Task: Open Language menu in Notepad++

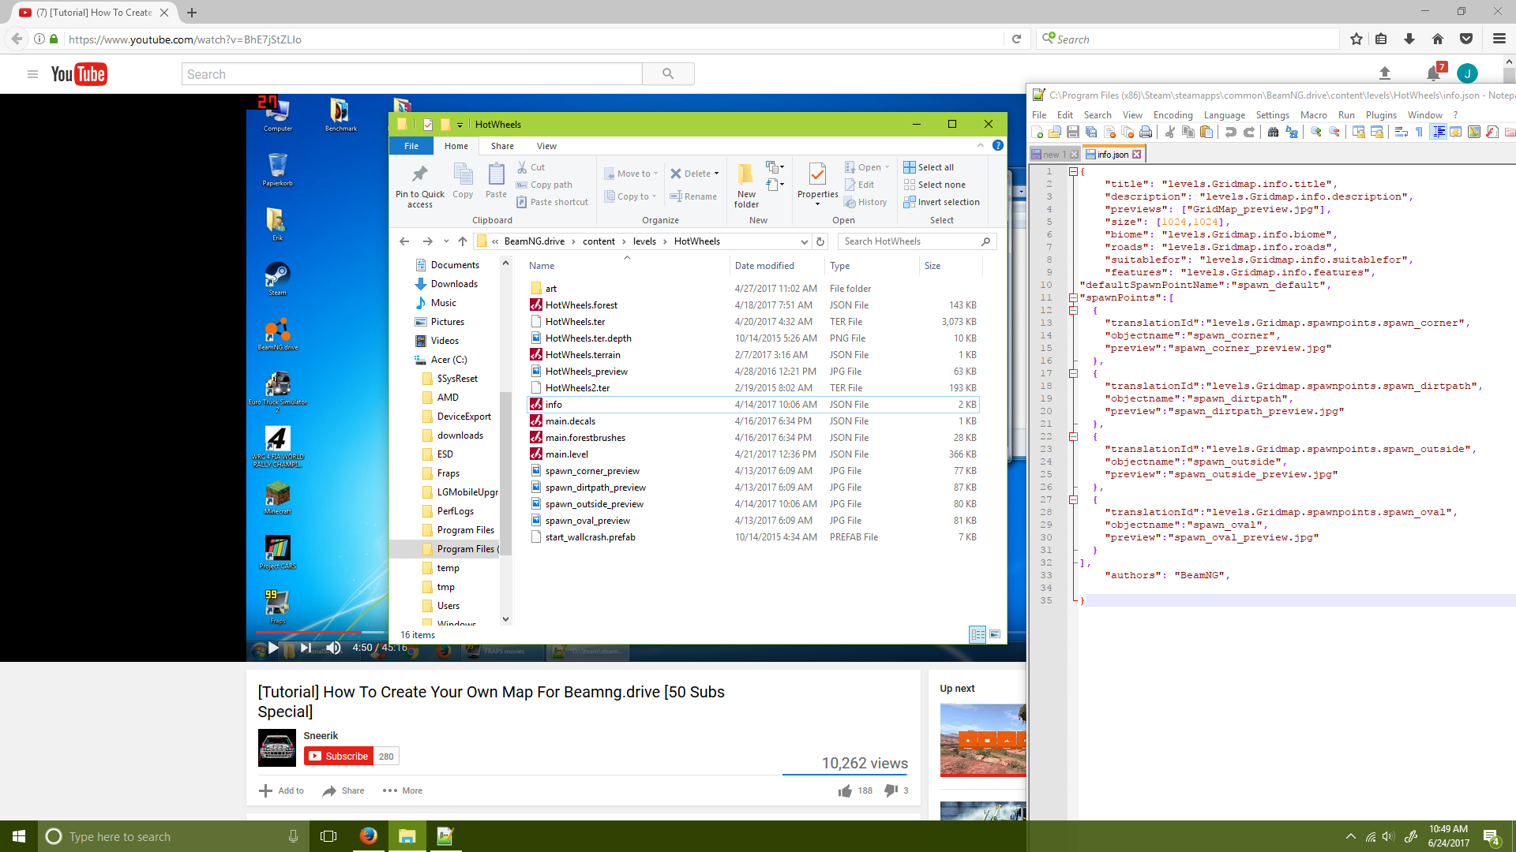Action: pos(1224,114)
